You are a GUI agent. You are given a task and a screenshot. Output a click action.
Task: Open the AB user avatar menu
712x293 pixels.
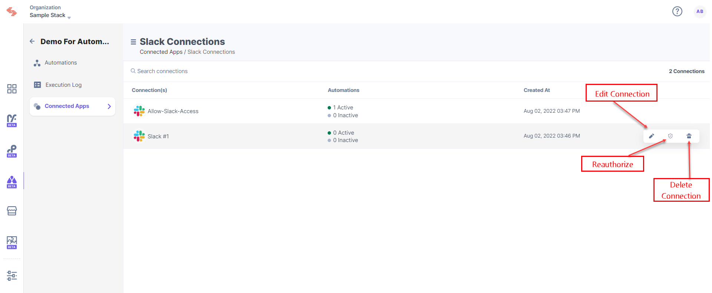700,11
